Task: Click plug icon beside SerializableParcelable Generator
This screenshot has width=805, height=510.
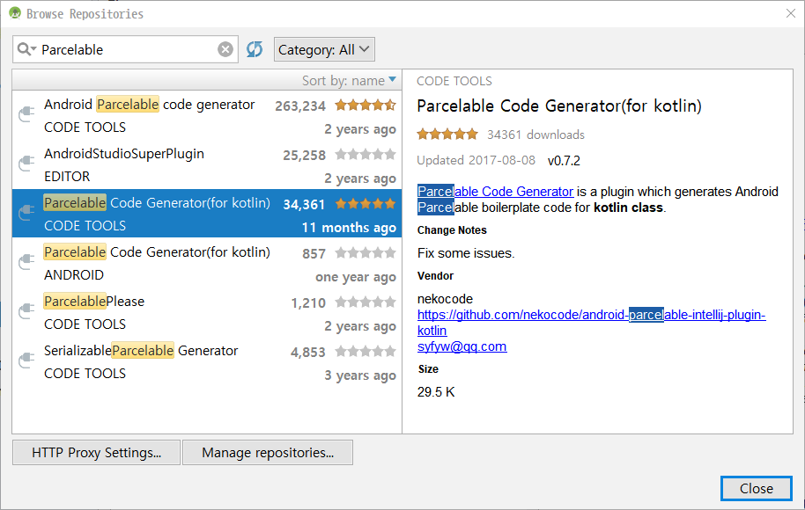Action: coord(26,362)
